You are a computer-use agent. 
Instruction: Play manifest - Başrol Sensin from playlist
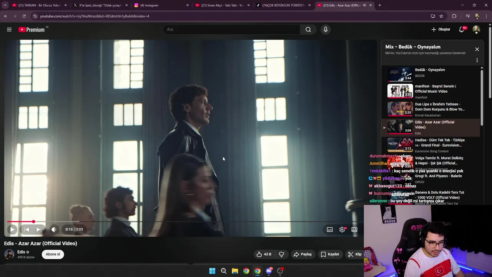430,91
